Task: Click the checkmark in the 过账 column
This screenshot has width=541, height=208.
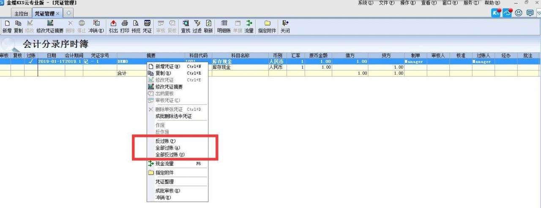Action: (x=31, y=61)
